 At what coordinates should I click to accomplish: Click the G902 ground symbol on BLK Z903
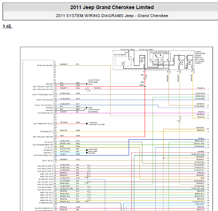87,84
